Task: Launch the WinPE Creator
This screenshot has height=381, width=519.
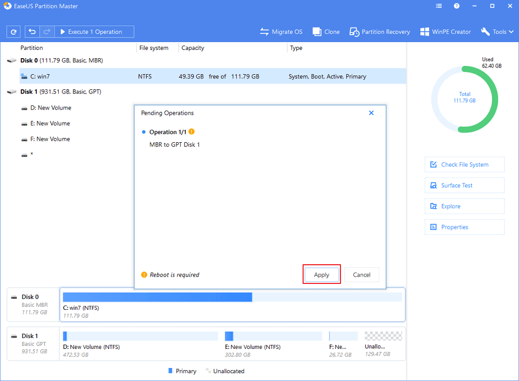Action: click(445, 32)
